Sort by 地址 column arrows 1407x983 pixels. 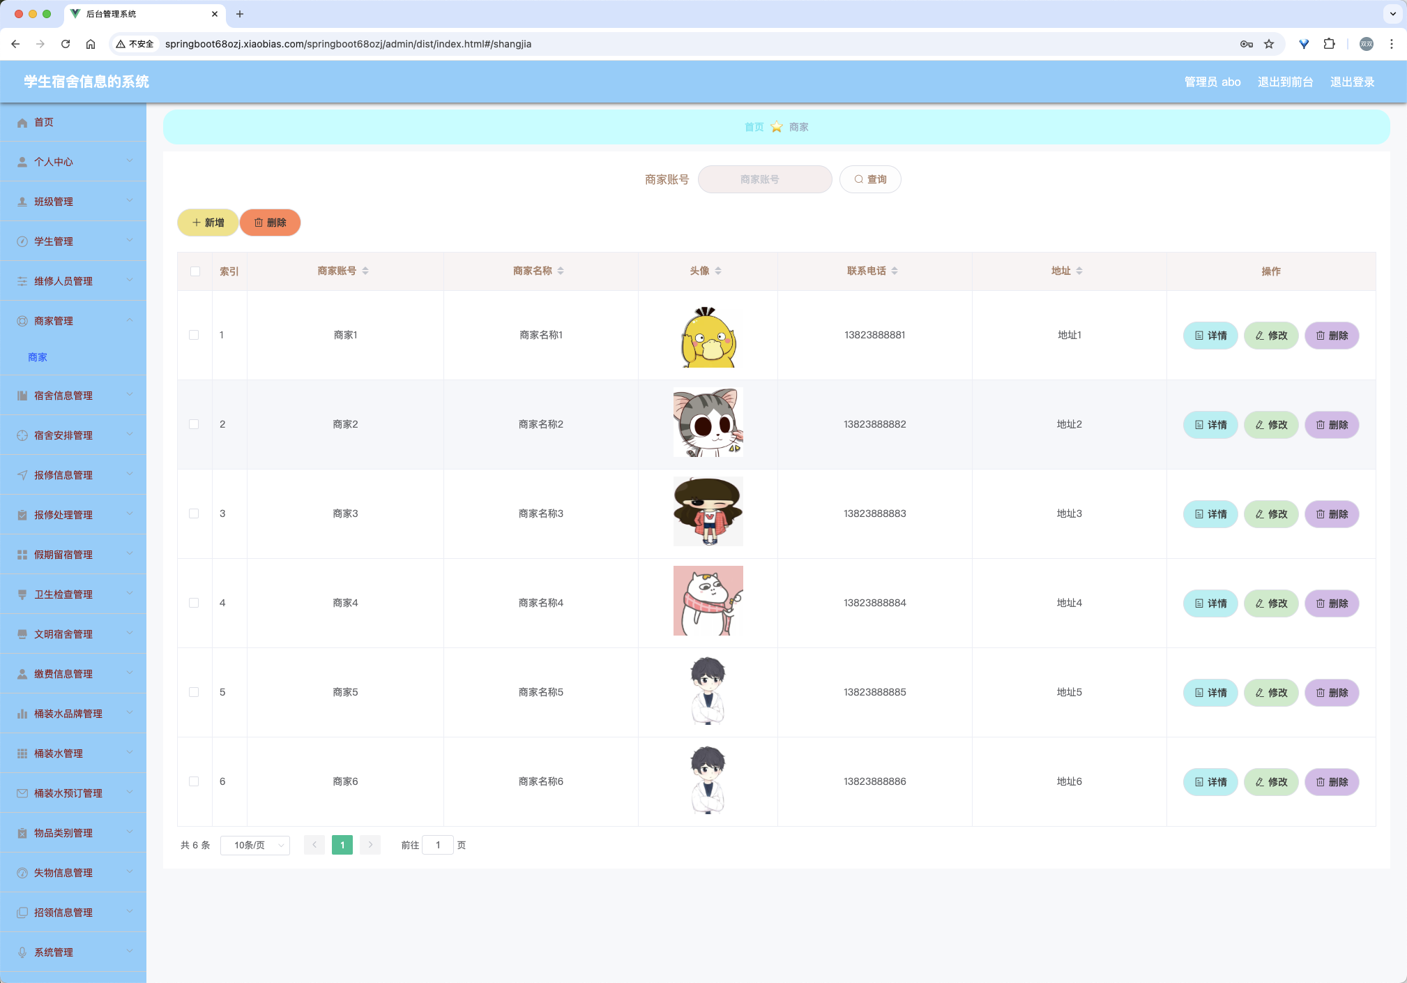pyautogui.click(x=1079, y=271)
